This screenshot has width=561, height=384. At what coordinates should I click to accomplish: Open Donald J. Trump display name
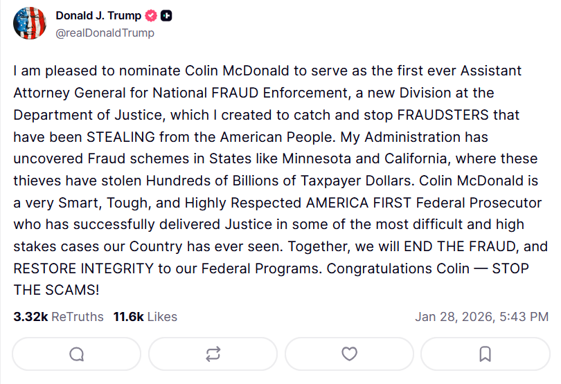98,16
